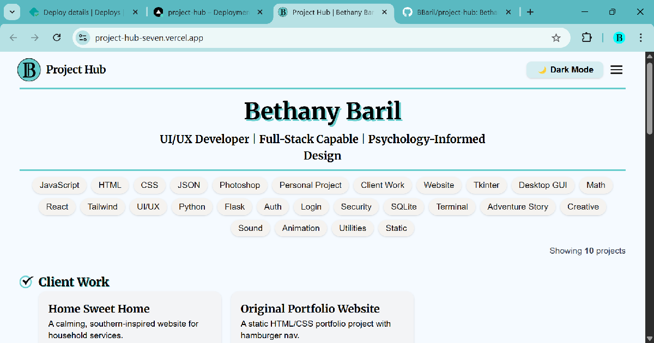
Task: Click the bookmark star in the address bar
Action: click(x=556, y=38)
